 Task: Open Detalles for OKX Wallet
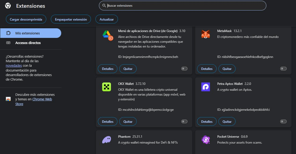coord(107,122)
